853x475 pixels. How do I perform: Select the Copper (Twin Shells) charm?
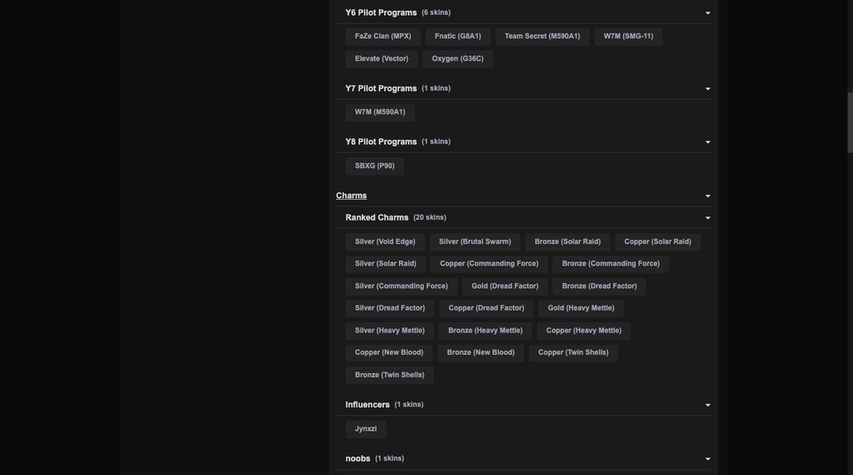(x=573, y=352)
